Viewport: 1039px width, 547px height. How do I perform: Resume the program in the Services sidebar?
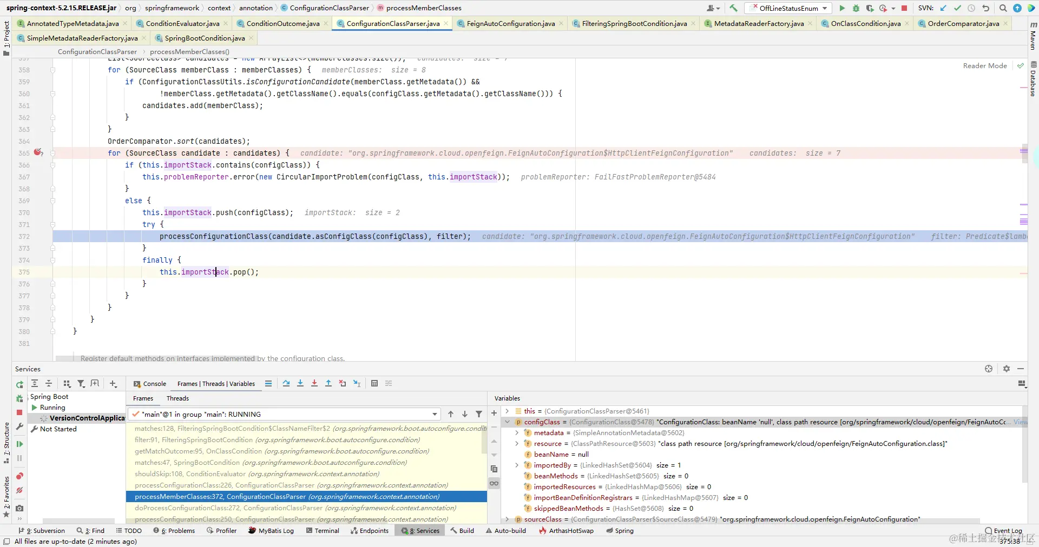[x=19, y=444]
